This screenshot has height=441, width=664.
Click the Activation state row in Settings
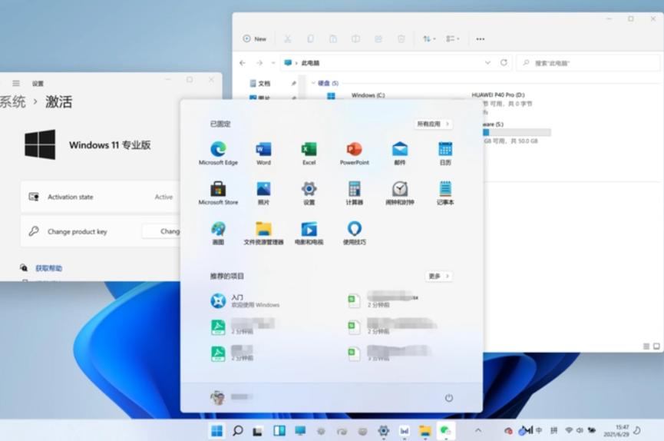(101, 197)
